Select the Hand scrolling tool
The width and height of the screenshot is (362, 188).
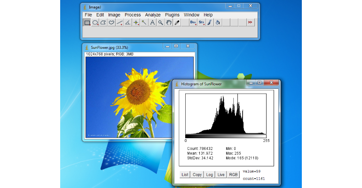(169, 23)
